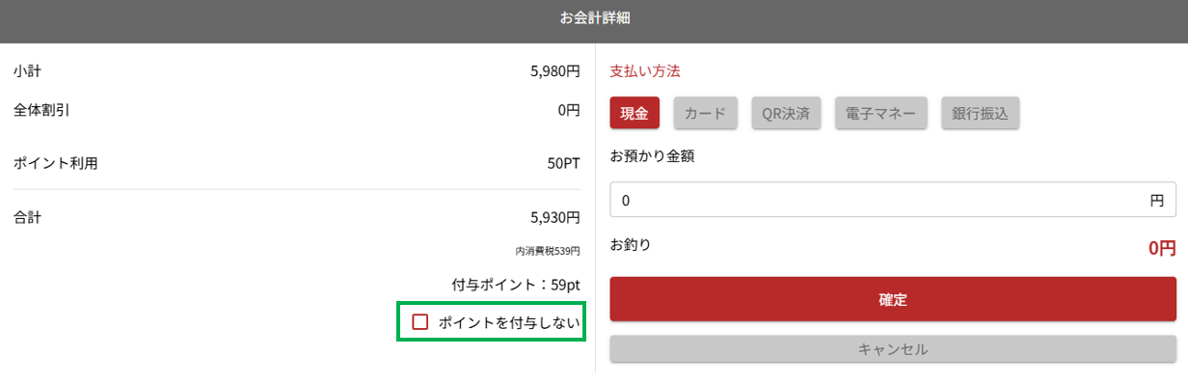1188x384 pixels.
Task: Cancel checkout with the キャンセル button
Action: [x=893, y=349]
